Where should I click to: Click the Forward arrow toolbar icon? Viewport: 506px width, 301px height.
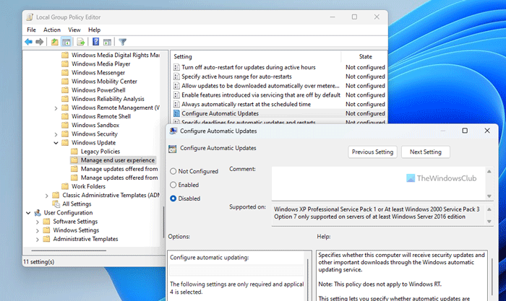(40, 42)
